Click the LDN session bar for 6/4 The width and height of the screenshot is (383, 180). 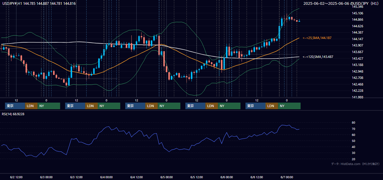pos(152,106)
